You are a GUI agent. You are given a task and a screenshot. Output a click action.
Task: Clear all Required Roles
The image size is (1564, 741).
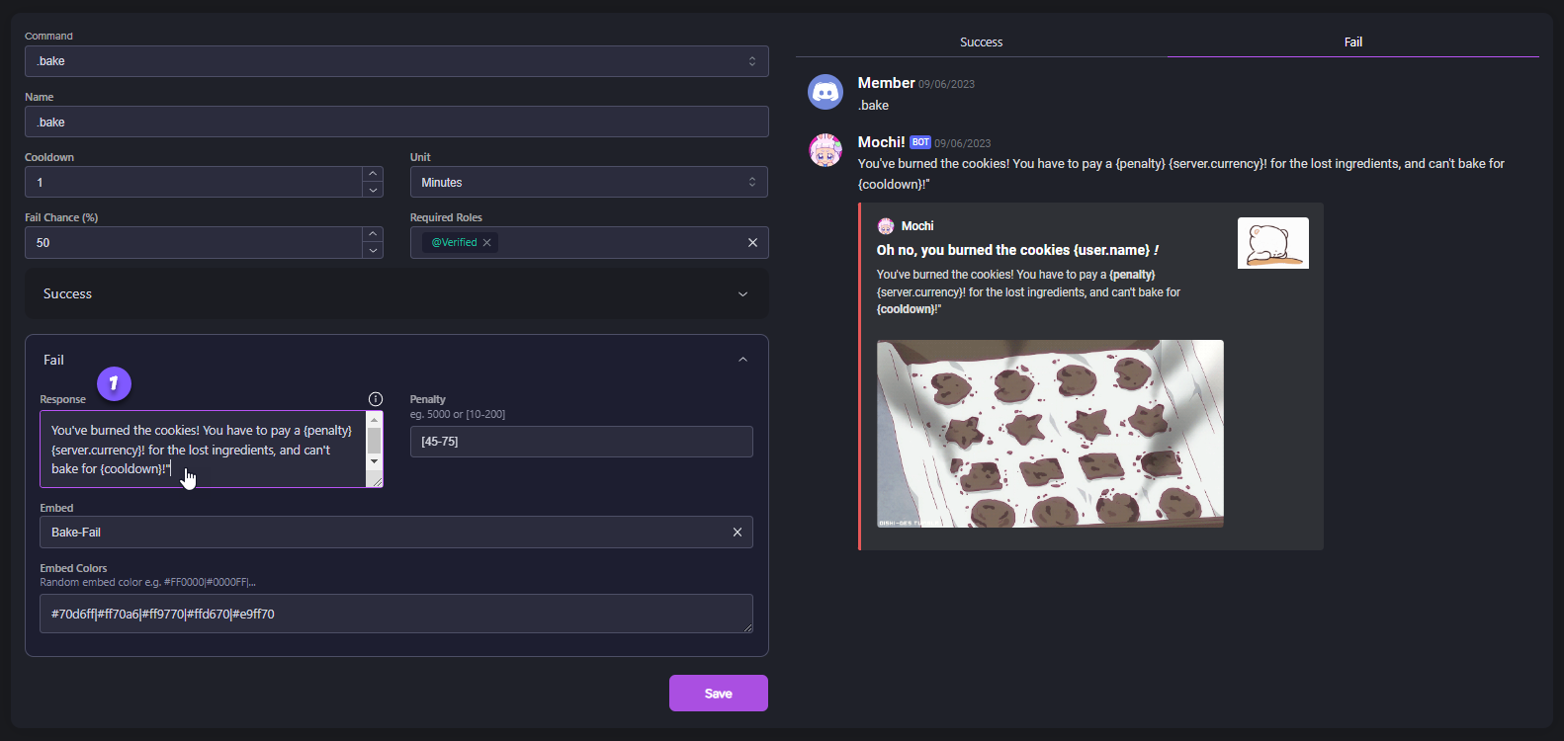752,243
